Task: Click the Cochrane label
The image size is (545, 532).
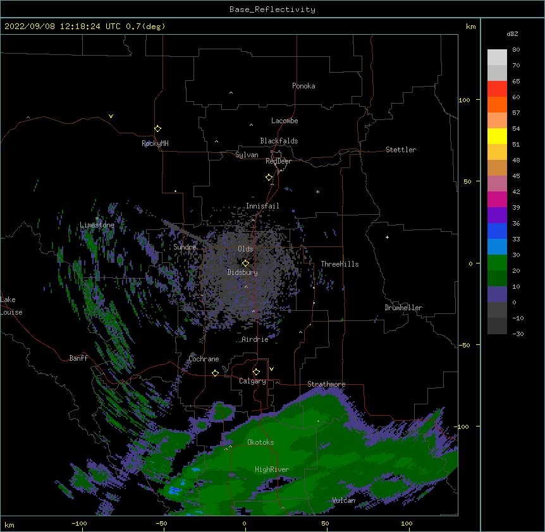Action: coord(204,359)
